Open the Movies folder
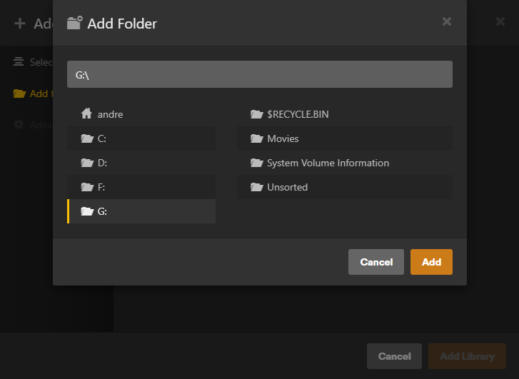Image resolution: width=519 pixels, height=379 pixels. 283,138
